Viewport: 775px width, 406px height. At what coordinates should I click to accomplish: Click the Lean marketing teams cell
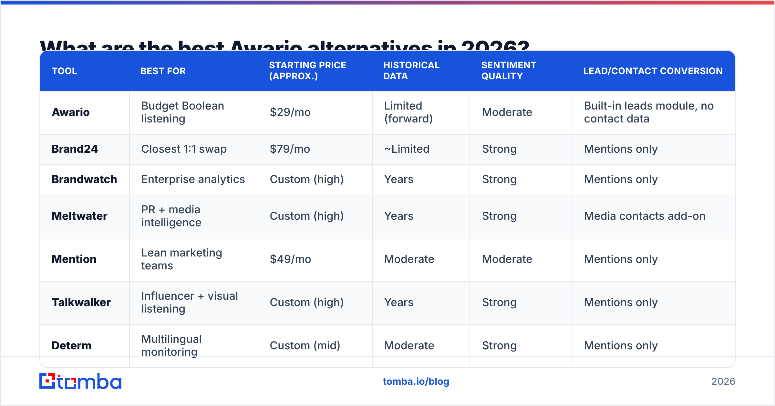click(194, 259)
